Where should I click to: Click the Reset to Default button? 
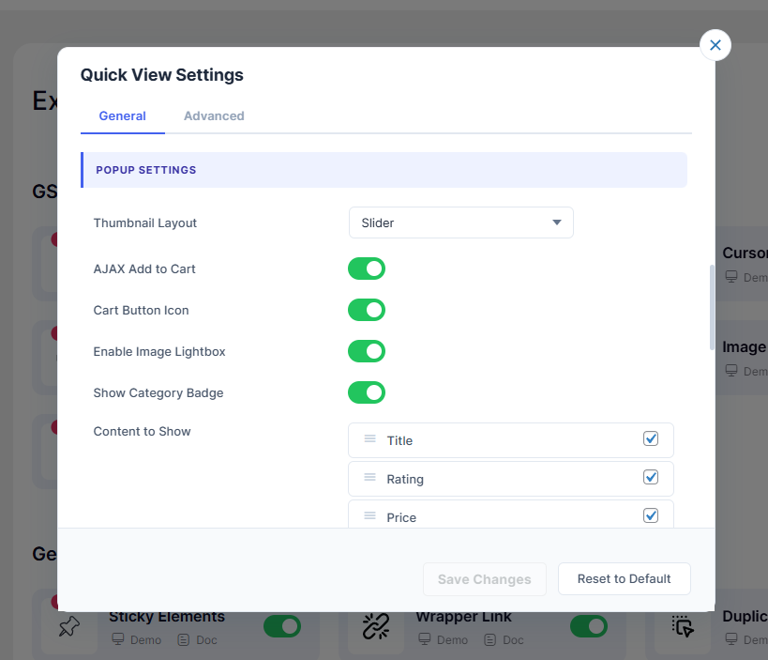[x=624, y=579]
